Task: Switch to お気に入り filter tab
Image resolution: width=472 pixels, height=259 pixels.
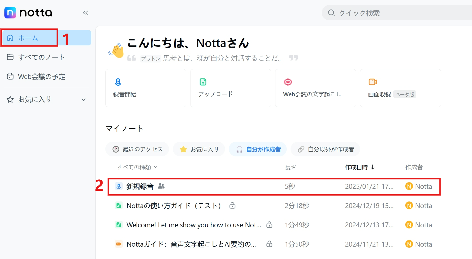Action: (x=199, y=149)
